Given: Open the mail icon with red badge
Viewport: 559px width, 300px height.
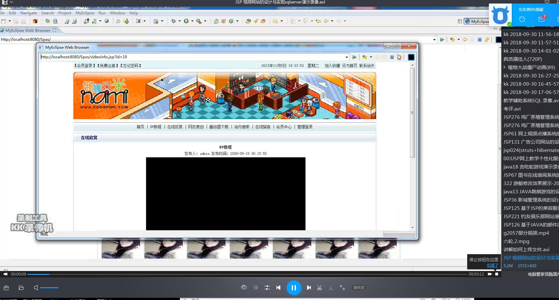Looking at the screenshot, I should pos(541,19).
